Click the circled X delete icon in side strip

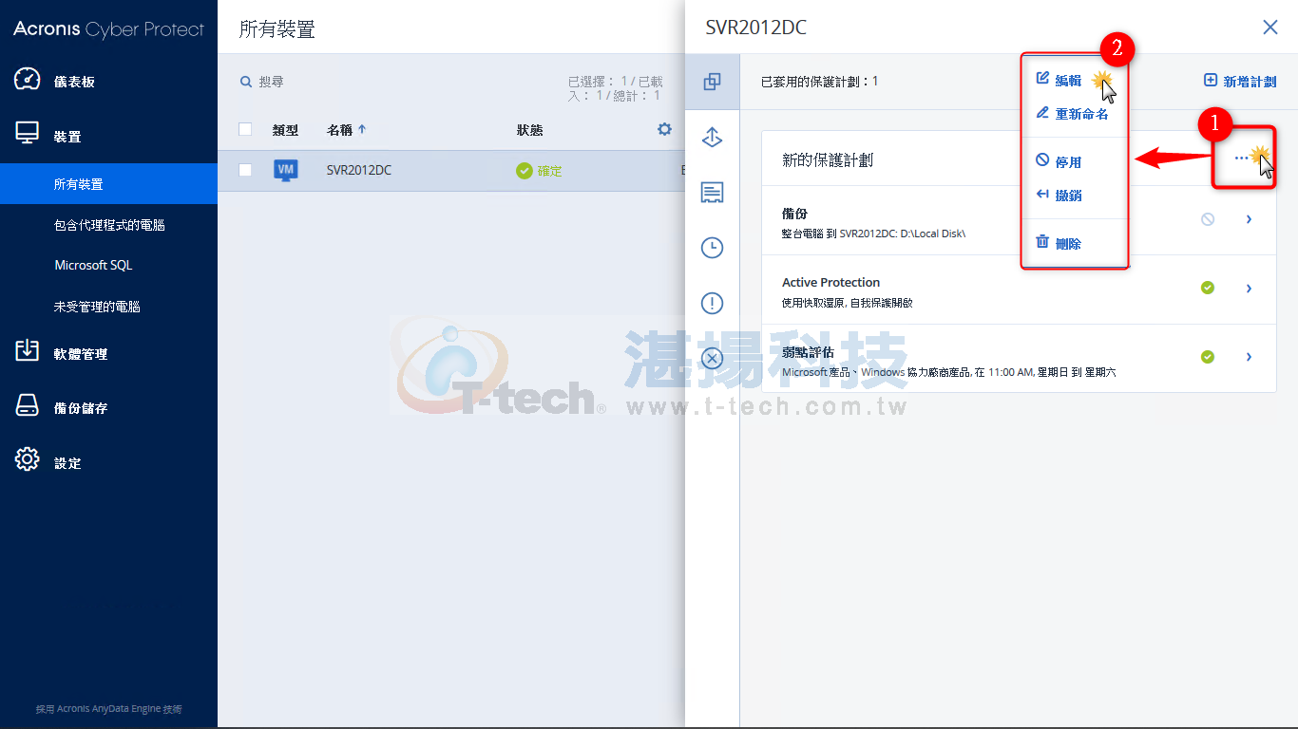tap(712, 358)
